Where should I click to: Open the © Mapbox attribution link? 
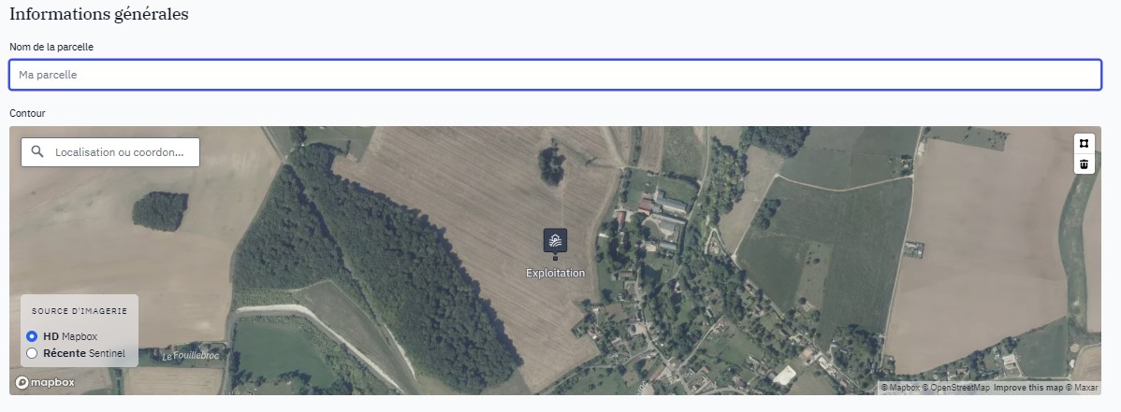[x=899, y=388]
